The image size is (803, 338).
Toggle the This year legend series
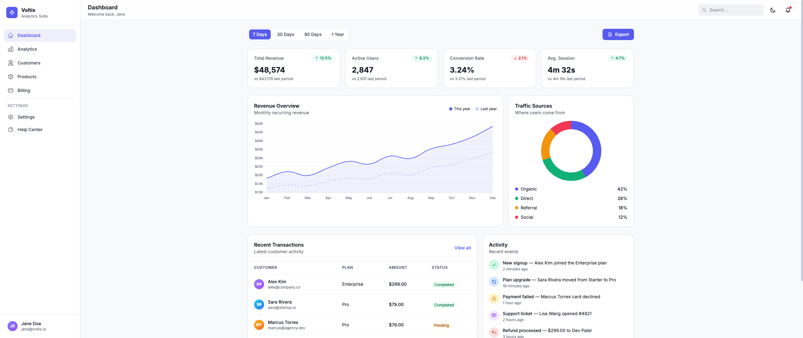click(x=460, y=109)
